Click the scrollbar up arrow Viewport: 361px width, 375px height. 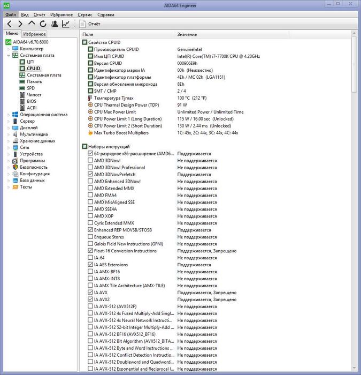tap(354, 34)
